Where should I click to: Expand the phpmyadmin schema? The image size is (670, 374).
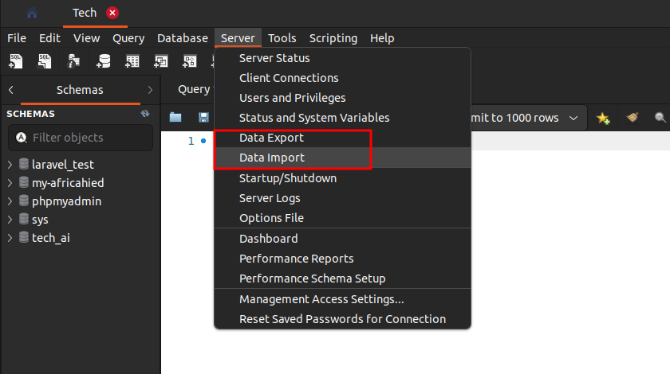pyautogui.click(x=10, y=201)
